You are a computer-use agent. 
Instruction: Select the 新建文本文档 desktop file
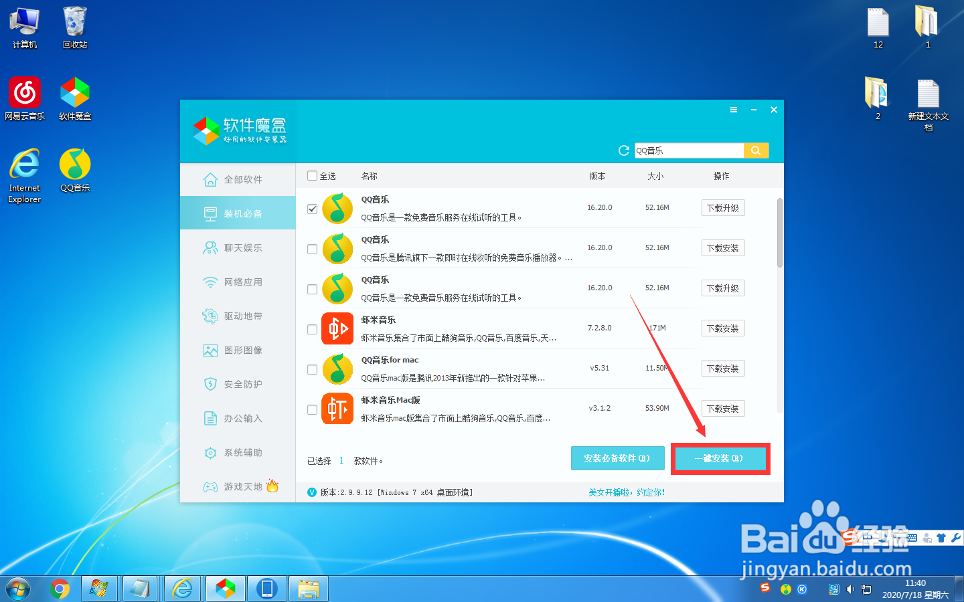pyautogui.click(x=929, y=105)
